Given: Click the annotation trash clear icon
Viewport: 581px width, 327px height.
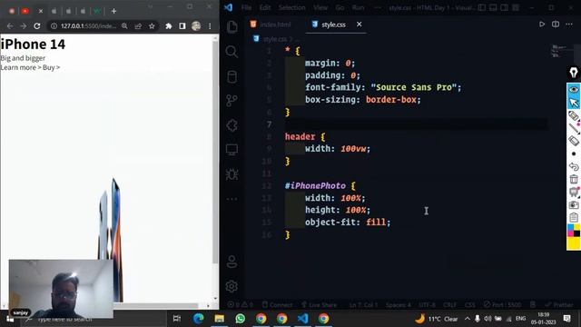Looking at the screenshot, I should [x=574, y=179].
